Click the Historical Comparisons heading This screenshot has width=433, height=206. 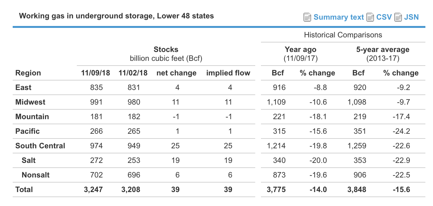[343, 35]
